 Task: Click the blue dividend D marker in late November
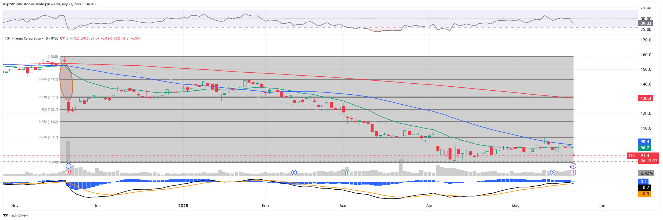[68, 166]
